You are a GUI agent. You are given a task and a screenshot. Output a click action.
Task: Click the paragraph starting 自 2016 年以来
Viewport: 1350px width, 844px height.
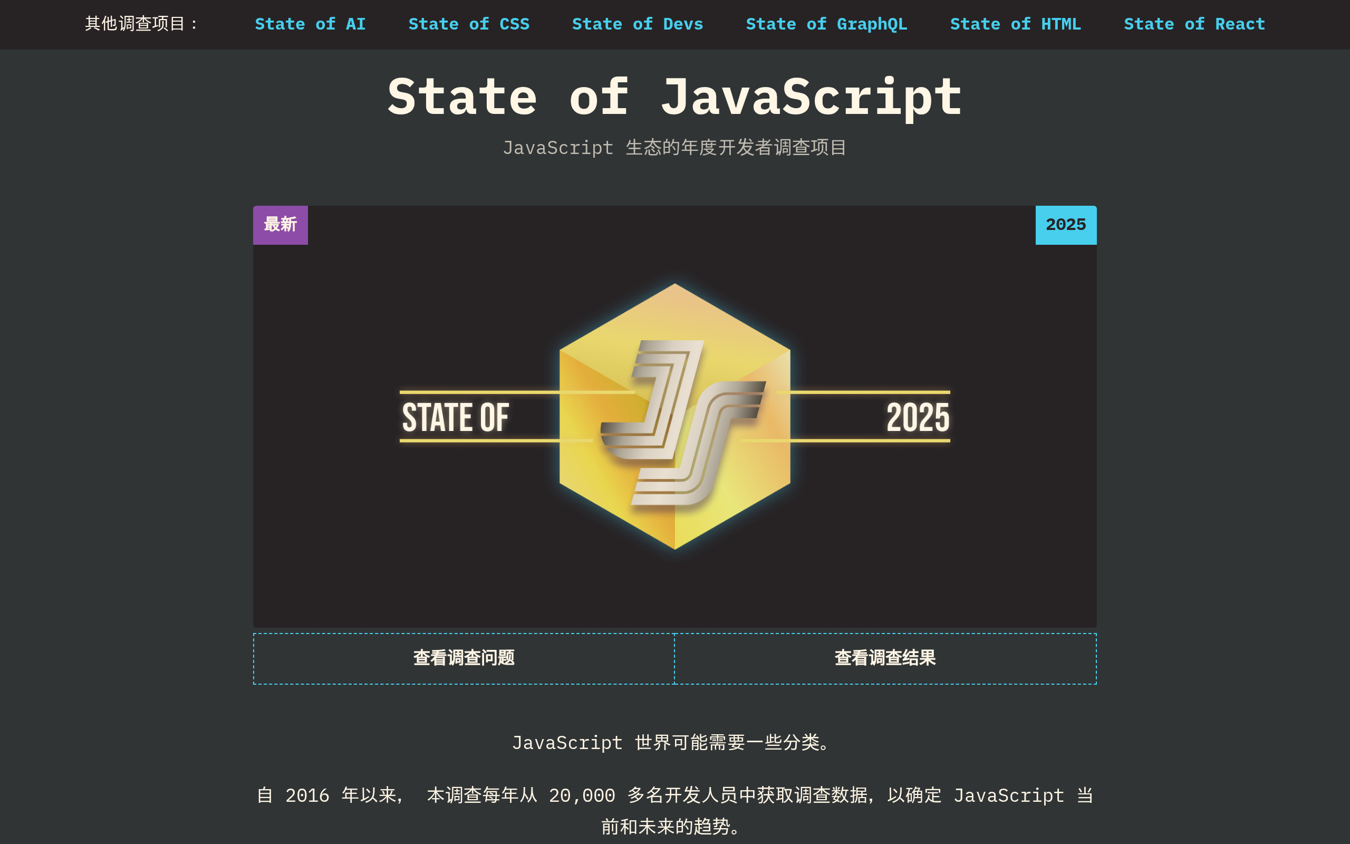[x=675, y=811]
